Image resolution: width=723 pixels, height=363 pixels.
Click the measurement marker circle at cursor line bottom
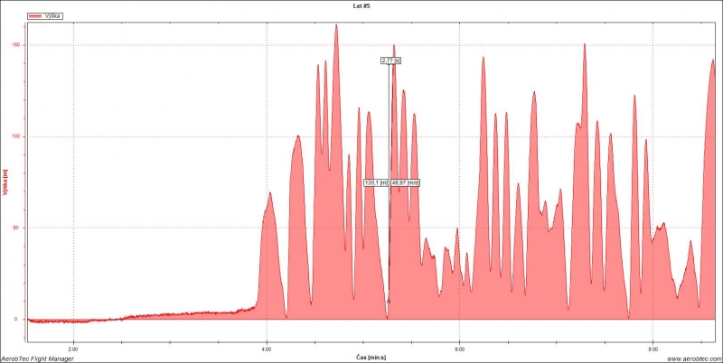pyautogui.click(x=389, y=302)
